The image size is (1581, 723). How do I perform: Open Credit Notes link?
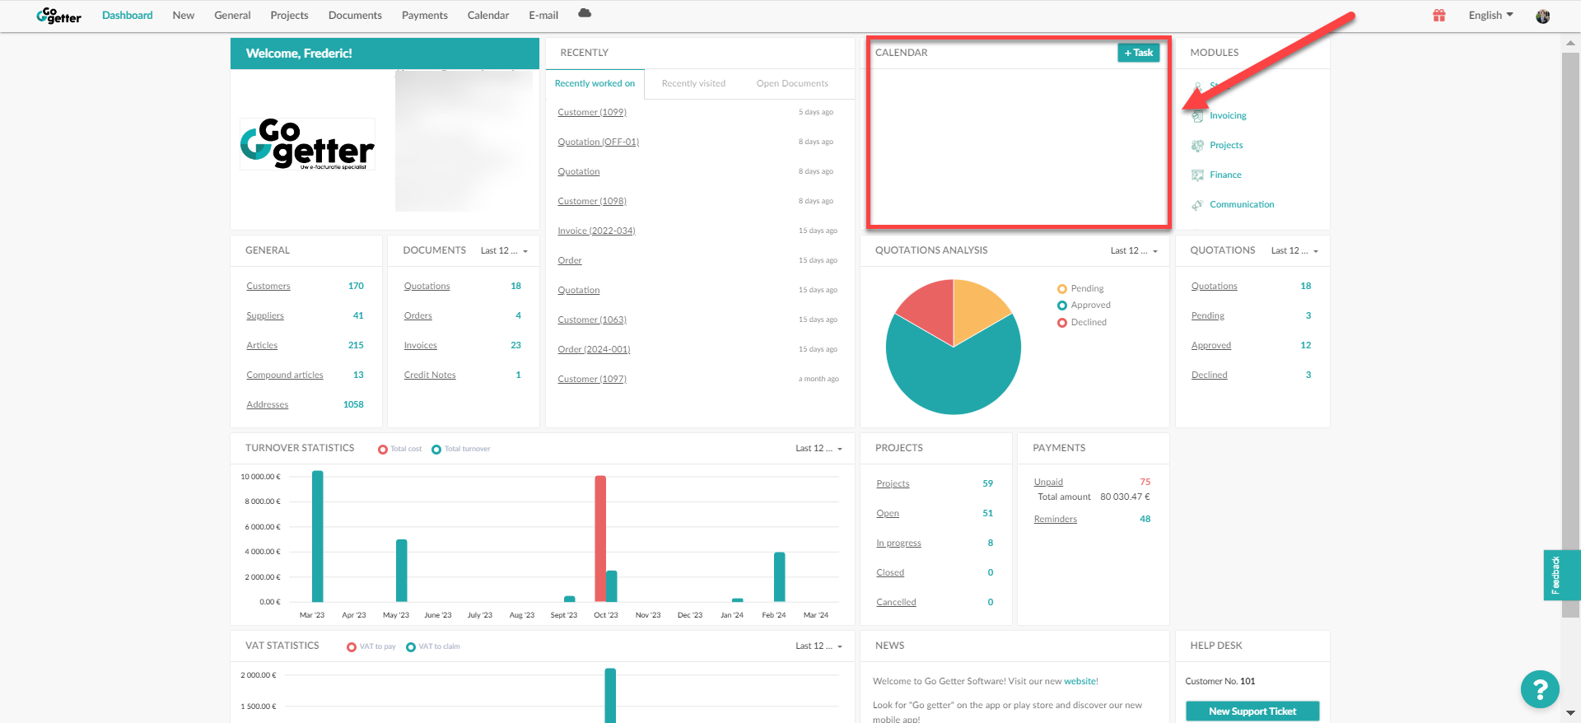(430, 375)
